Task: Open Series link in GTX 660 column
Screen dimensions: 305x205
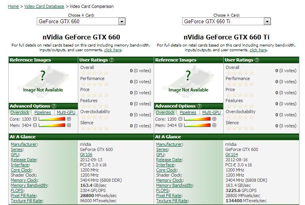Action: pyautogui.click(x=17, y=149)
